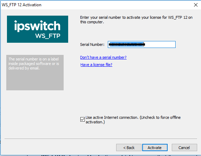
Task: Click empty space right of redacted serial
Action: coord(160,44)
